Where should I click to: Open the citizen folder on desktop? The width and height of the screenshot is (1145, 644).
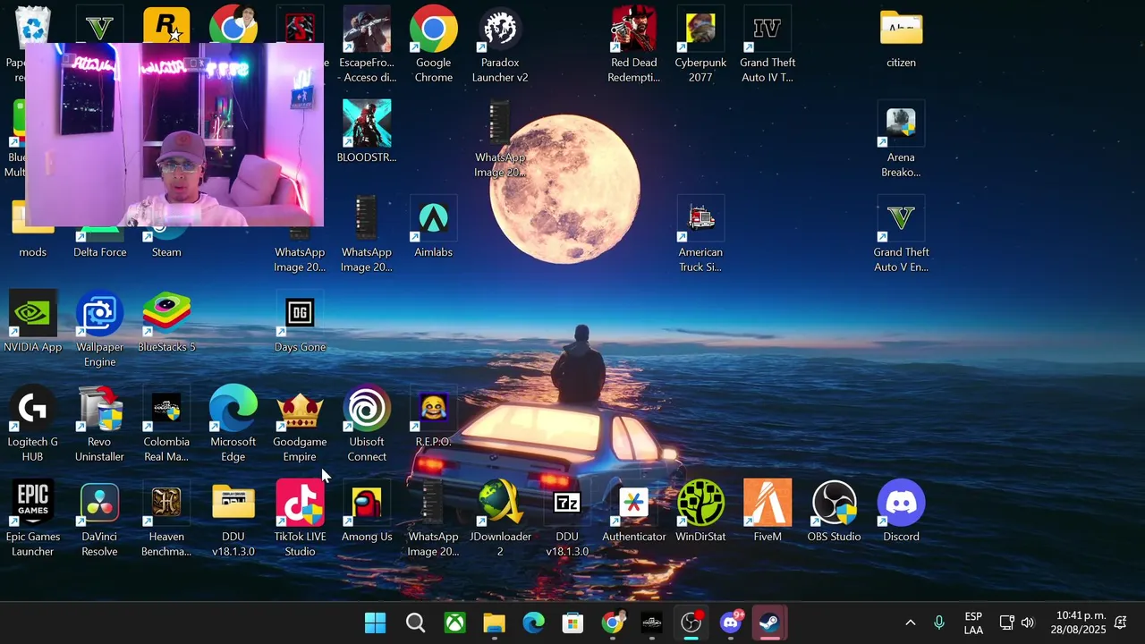point(901,38)
